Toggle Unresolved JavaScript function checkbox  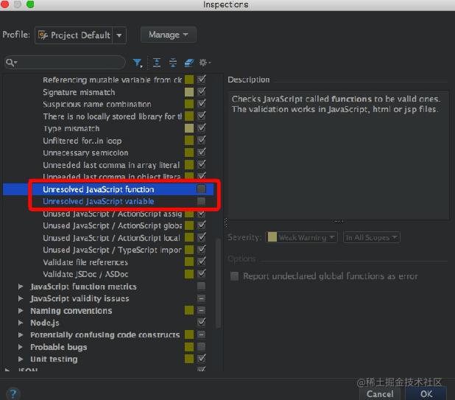point(202,189)
